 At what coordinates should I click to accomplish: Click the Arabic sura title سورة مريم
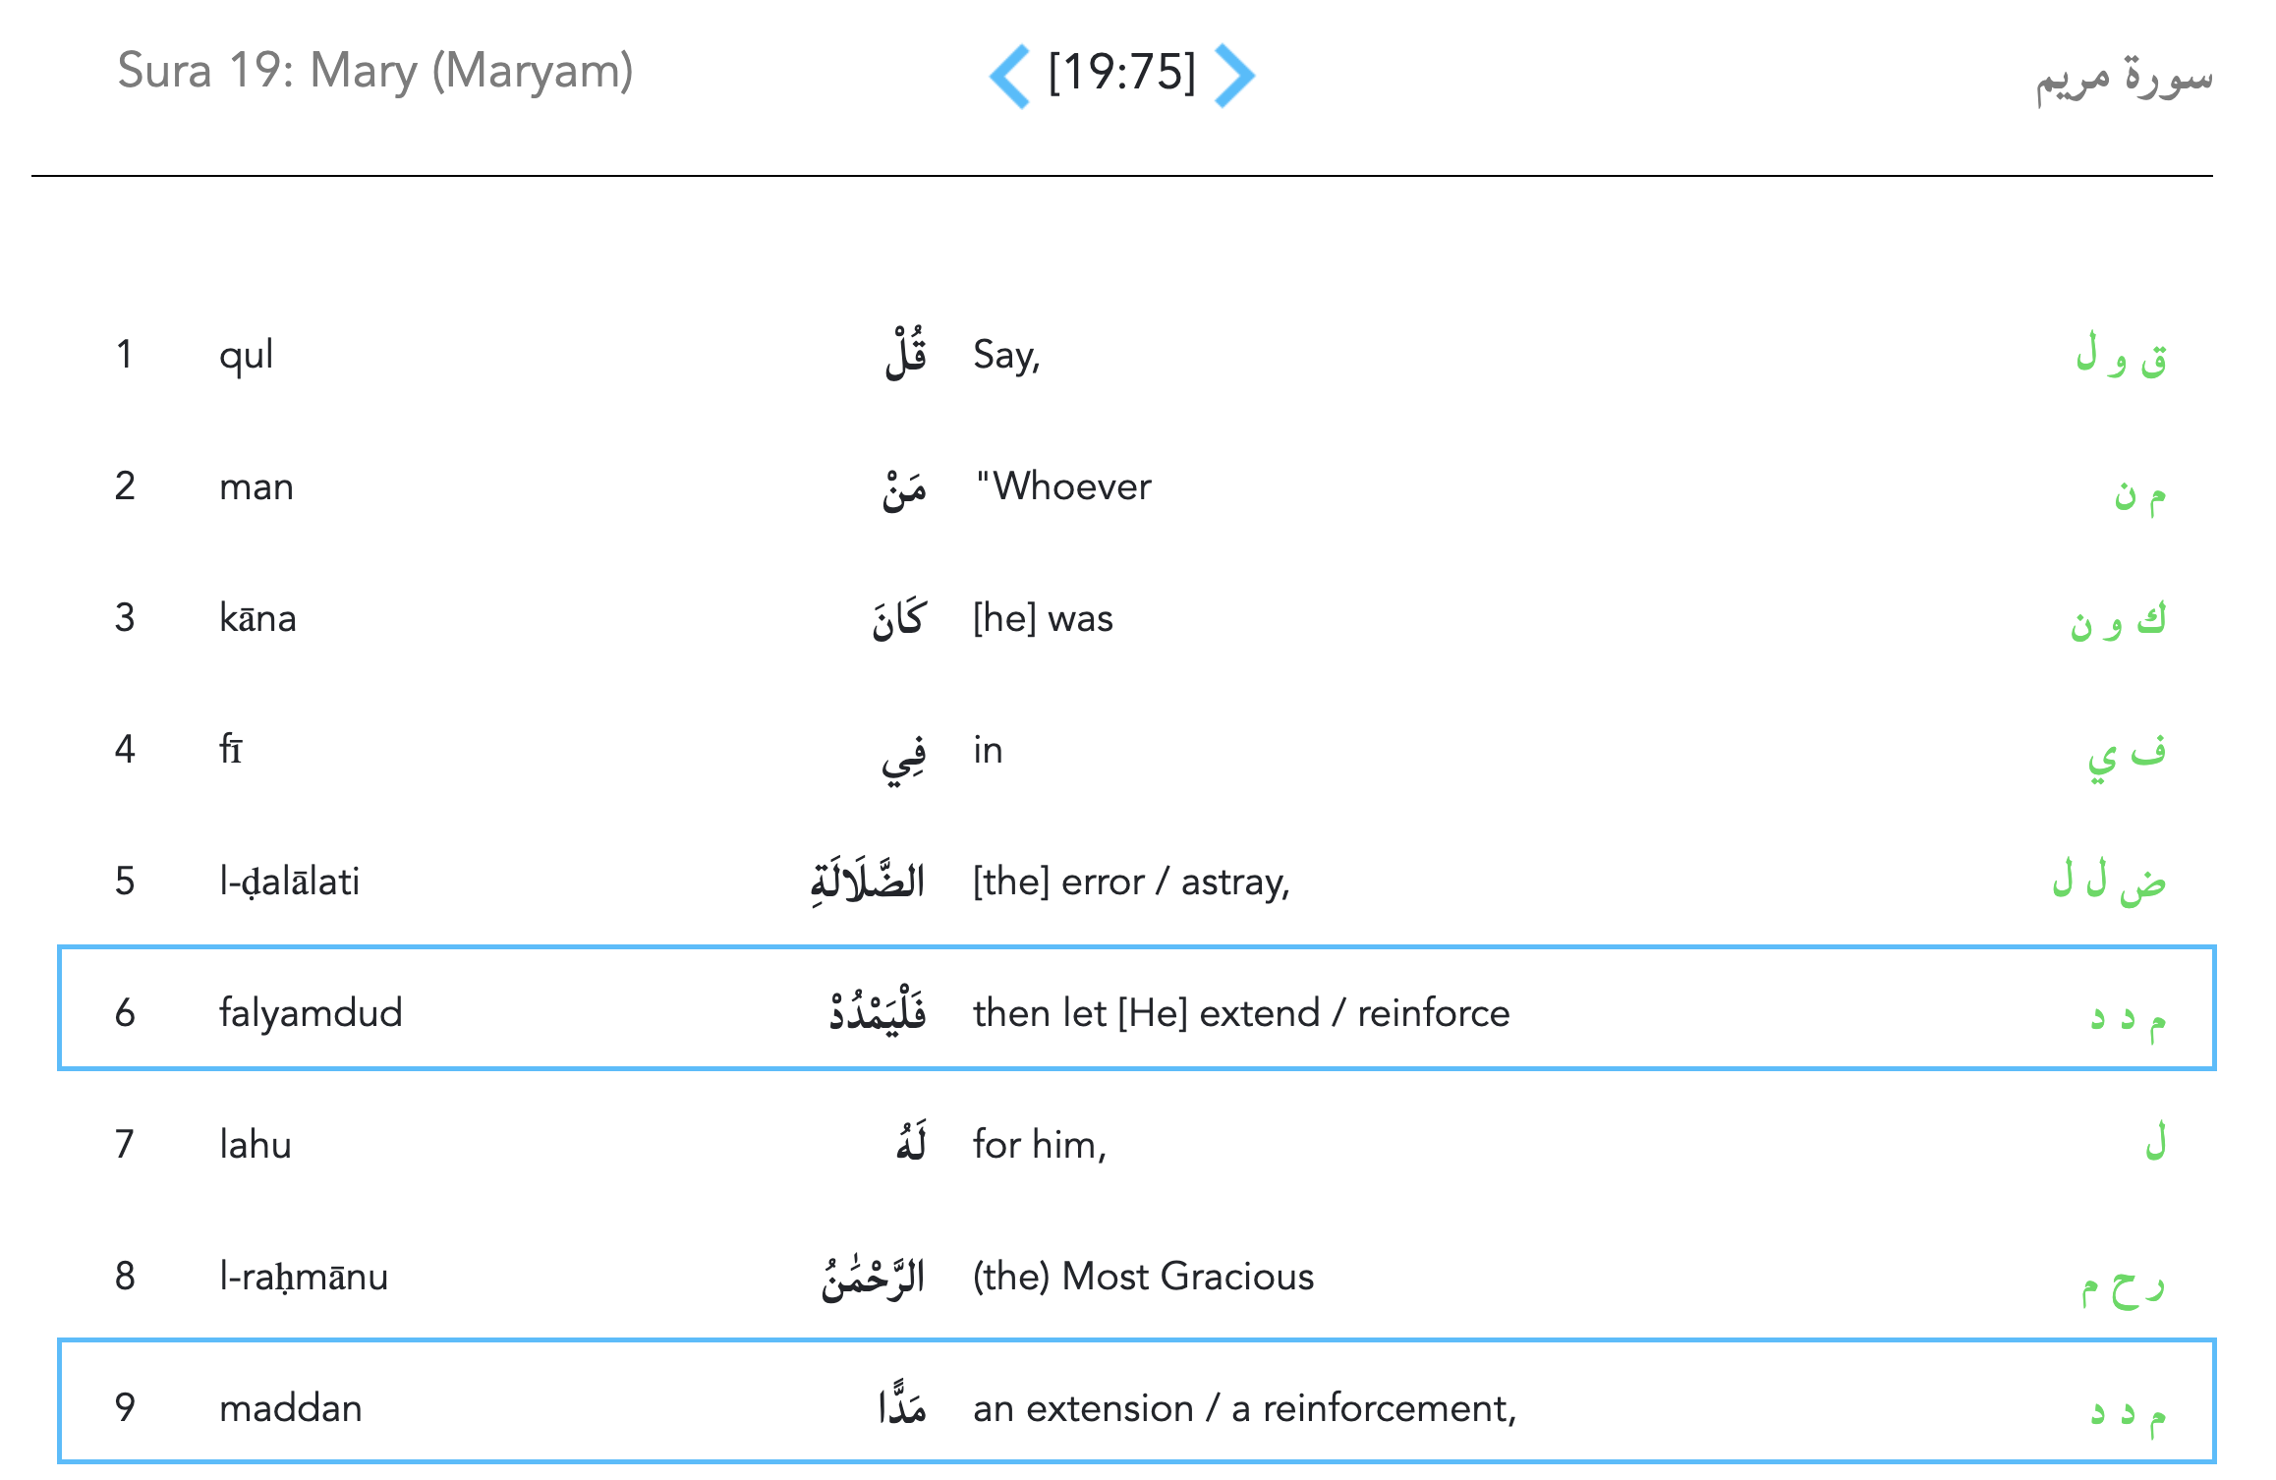[2123, 78]
